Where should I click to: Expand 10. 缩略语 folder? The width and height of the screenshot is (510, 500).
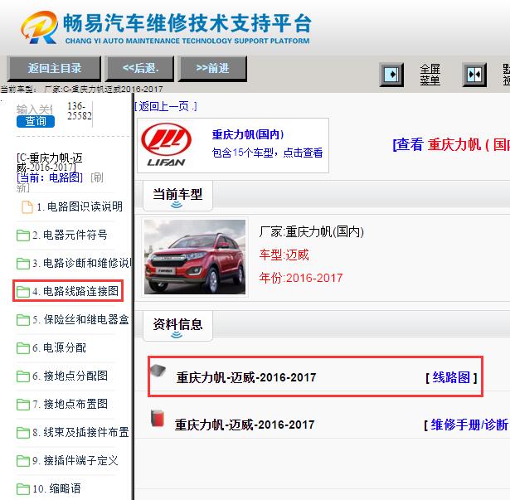[x=56, y=488]
